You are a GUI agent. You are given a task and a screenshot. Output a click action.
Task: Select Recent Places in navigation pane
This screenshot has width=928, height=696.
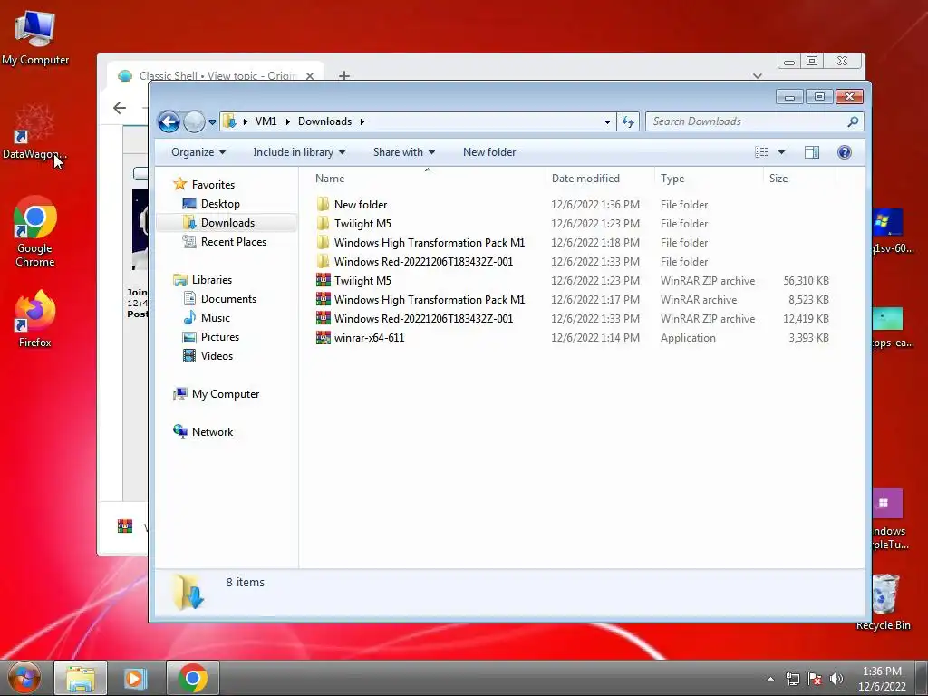[x=233, y=241]
